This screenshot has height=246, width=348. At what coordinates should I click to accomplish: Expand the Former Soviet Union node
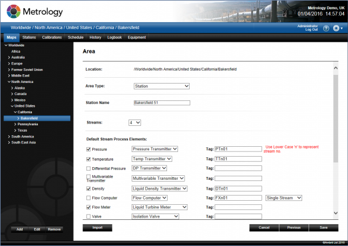tap(9, 70)
